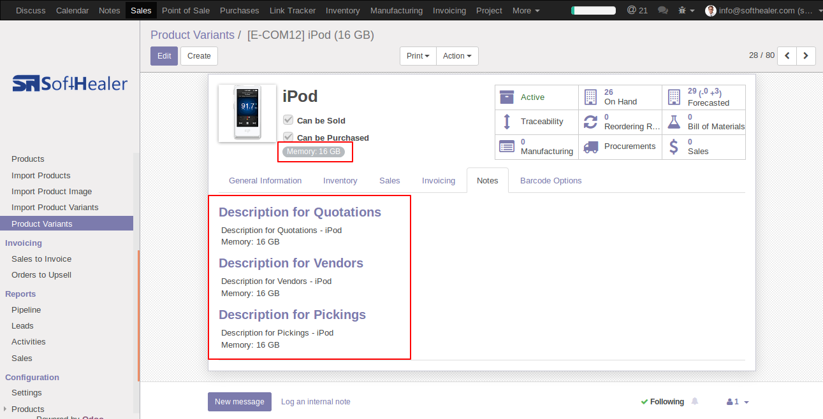Click the user avatar icon
Image resolution: width=823 pixels, height=419 pixels.
point(711,10)
